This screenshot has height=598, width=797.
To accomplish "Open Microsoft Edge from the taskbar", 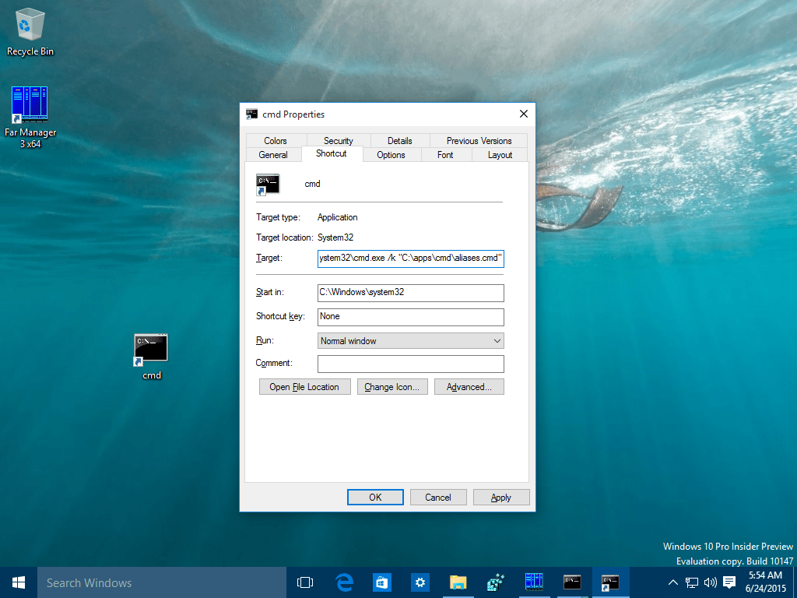I will 345,582.
